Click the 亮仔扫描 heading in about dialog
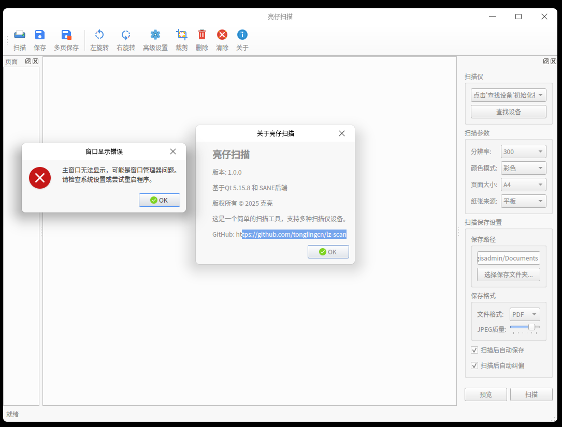The height and width of the screenshot is (427, 562). pyautogui.click(x=231, y=155)
